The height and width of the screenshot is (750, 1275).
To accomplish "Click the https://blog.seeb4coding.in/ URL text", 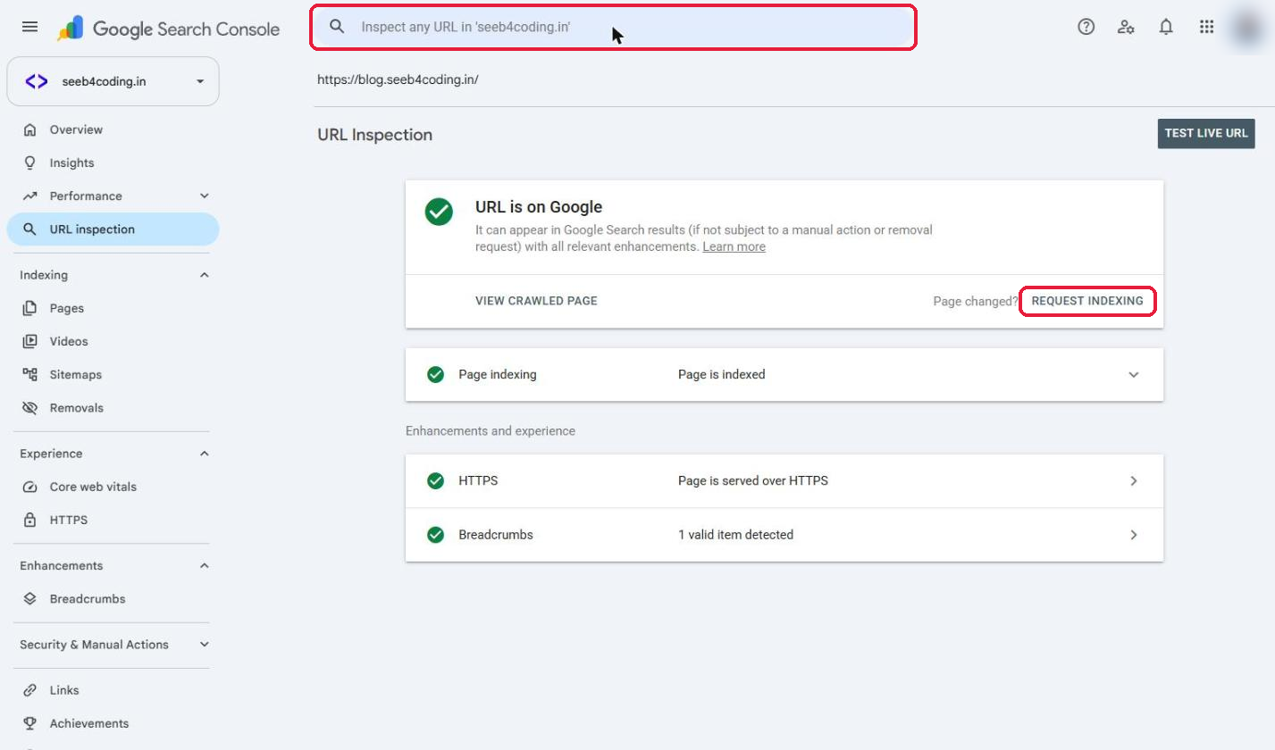I will click(x=398, y=79).
